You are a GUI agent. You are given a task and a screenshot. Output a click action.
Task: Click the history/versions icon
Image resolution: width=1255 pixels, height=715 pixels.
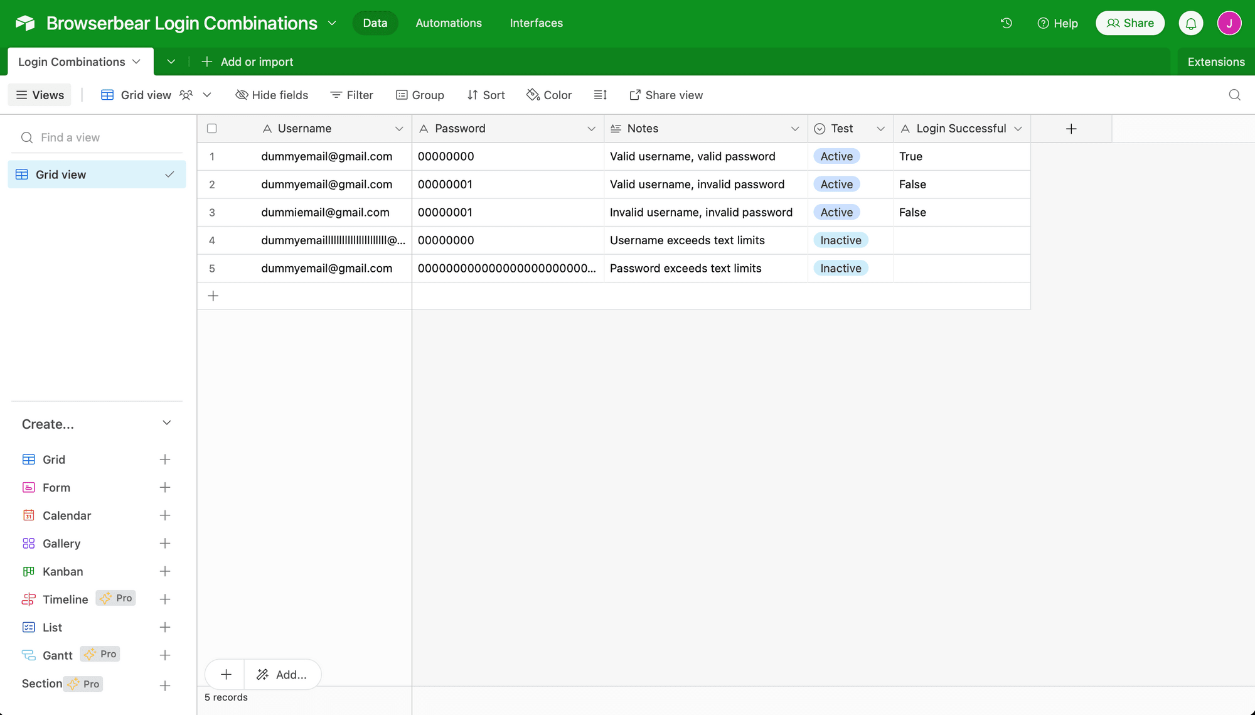1007,23
